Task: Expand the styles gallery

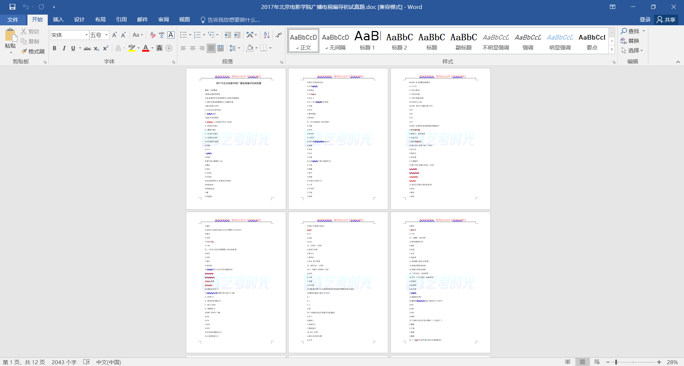Action: pos(612,50)
